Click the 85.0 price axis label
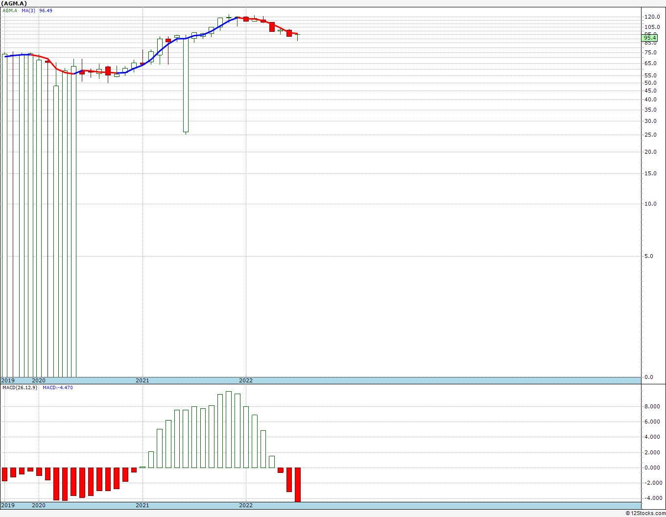Viewport: 666px width, 517px height. click(651, 43)
